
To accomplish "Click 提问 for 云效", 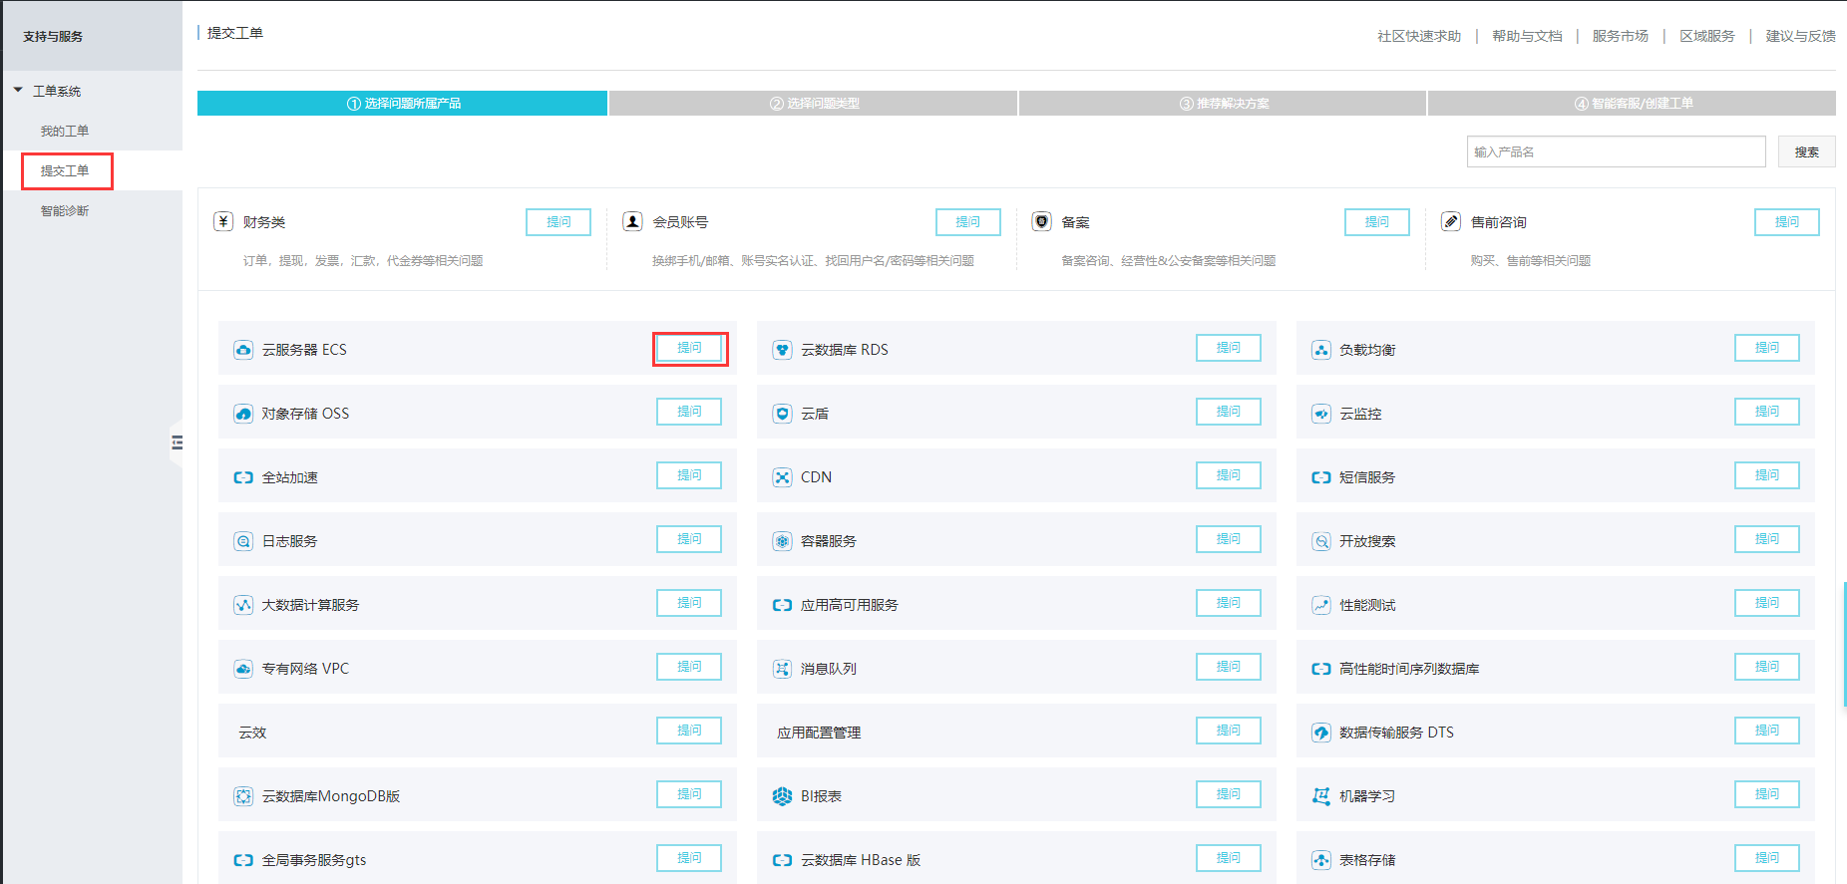I will click(689, 731).
